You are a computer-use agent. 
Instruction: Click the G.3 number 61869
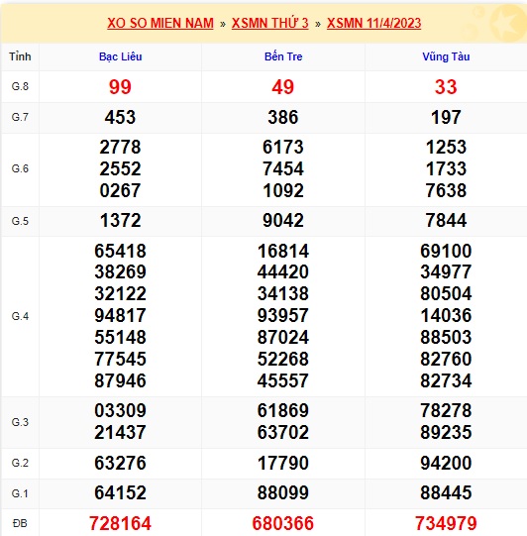click(283, 410)
